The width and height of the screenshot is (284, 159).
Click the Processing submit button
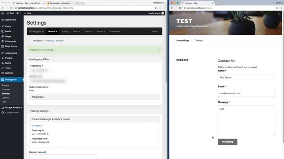tap(228, 142)
